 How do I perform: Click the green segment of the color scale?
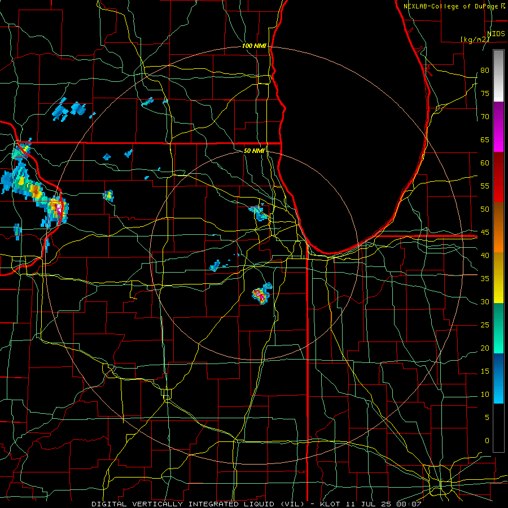(x=498, y=328)
